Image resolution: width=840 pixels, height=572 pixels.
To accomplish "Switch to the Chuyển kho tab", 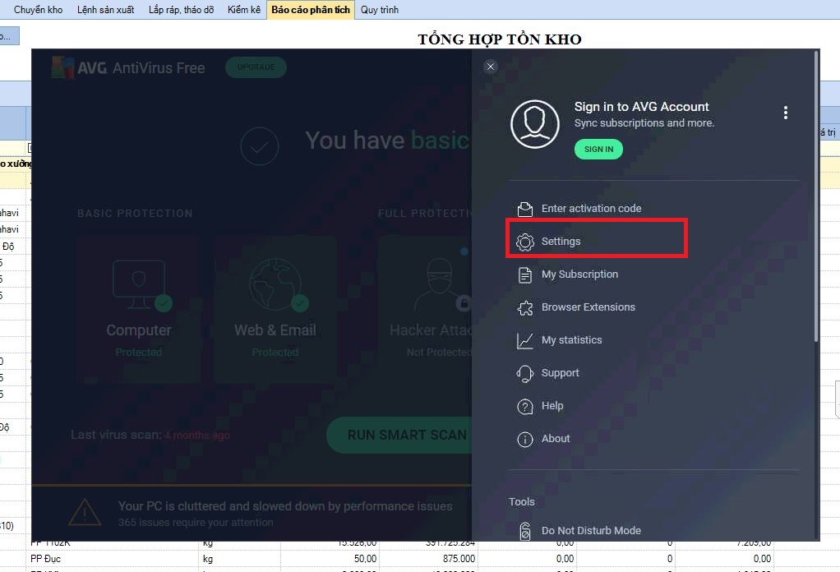I will point(38,10).
